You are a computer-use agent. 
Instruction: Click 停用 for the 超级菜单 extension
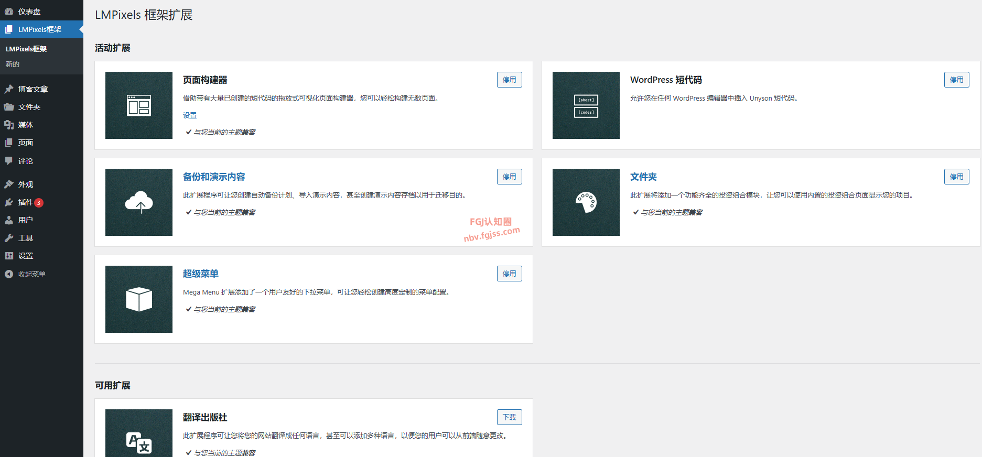coord(509,274)
